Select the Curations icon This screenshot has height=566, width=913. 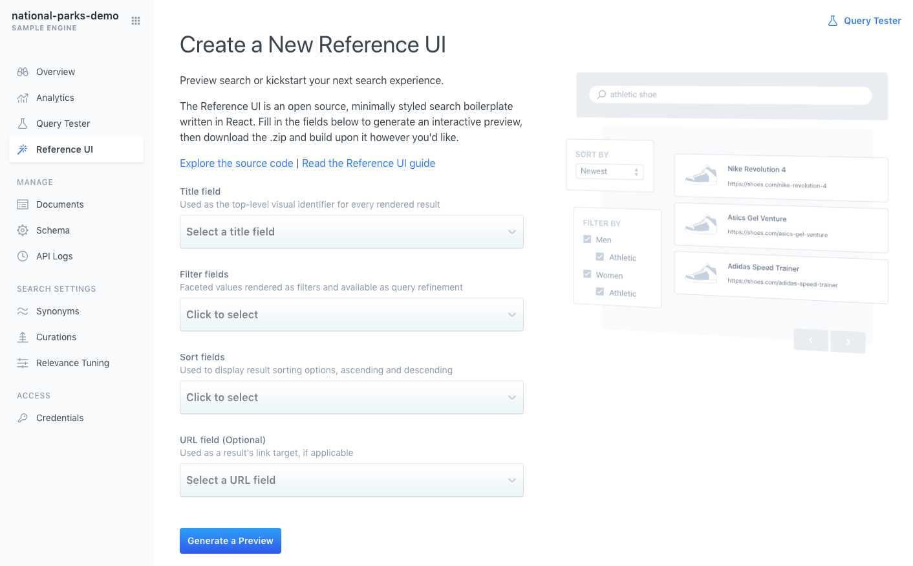[23, 336]
